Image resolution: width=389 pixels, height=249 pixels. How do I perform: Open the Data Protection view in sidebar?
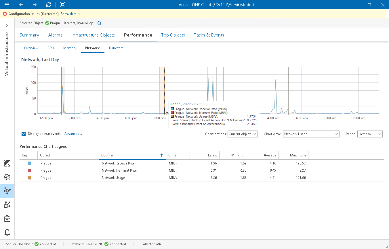tap(7, 177)
